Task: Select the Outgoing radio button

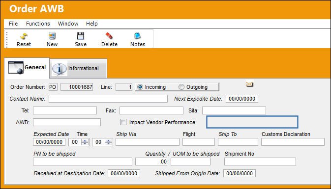Action: pyautogui.click(x=181, y=87)
